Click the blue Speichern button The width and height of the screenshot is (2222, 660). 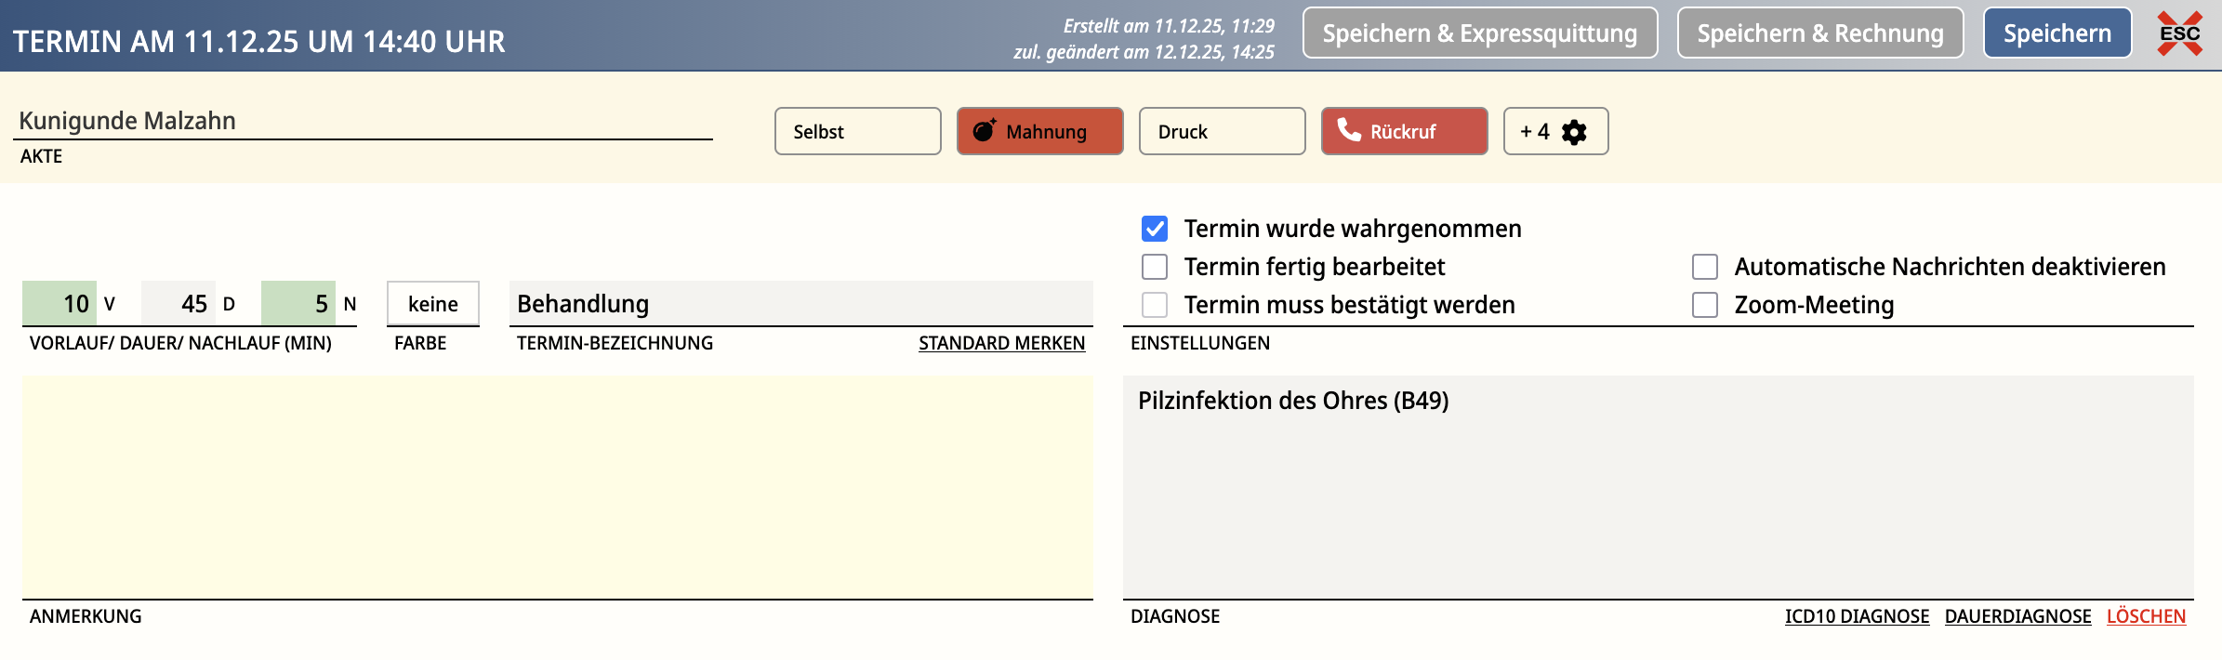coord(2057,33)
